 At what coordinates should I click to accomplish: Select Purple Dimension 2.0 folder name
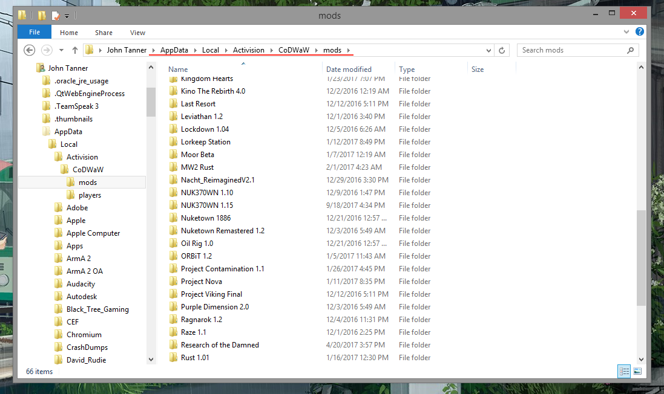[215, 307]
